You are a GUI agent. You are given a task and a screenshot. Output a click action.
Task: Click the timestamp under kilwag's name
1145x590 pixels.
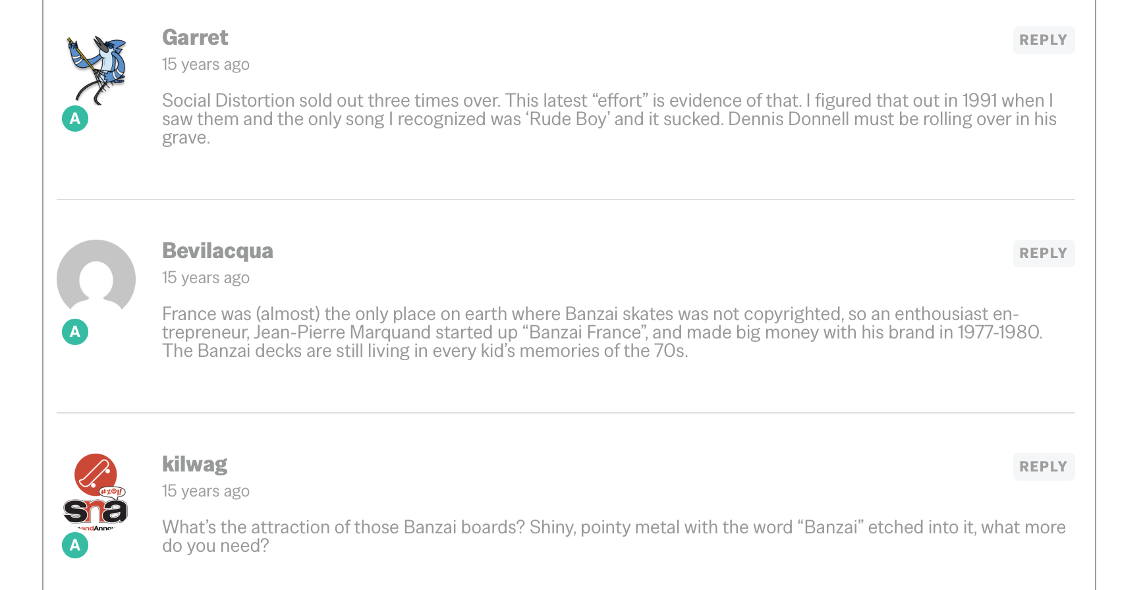(x=206, y=491)
